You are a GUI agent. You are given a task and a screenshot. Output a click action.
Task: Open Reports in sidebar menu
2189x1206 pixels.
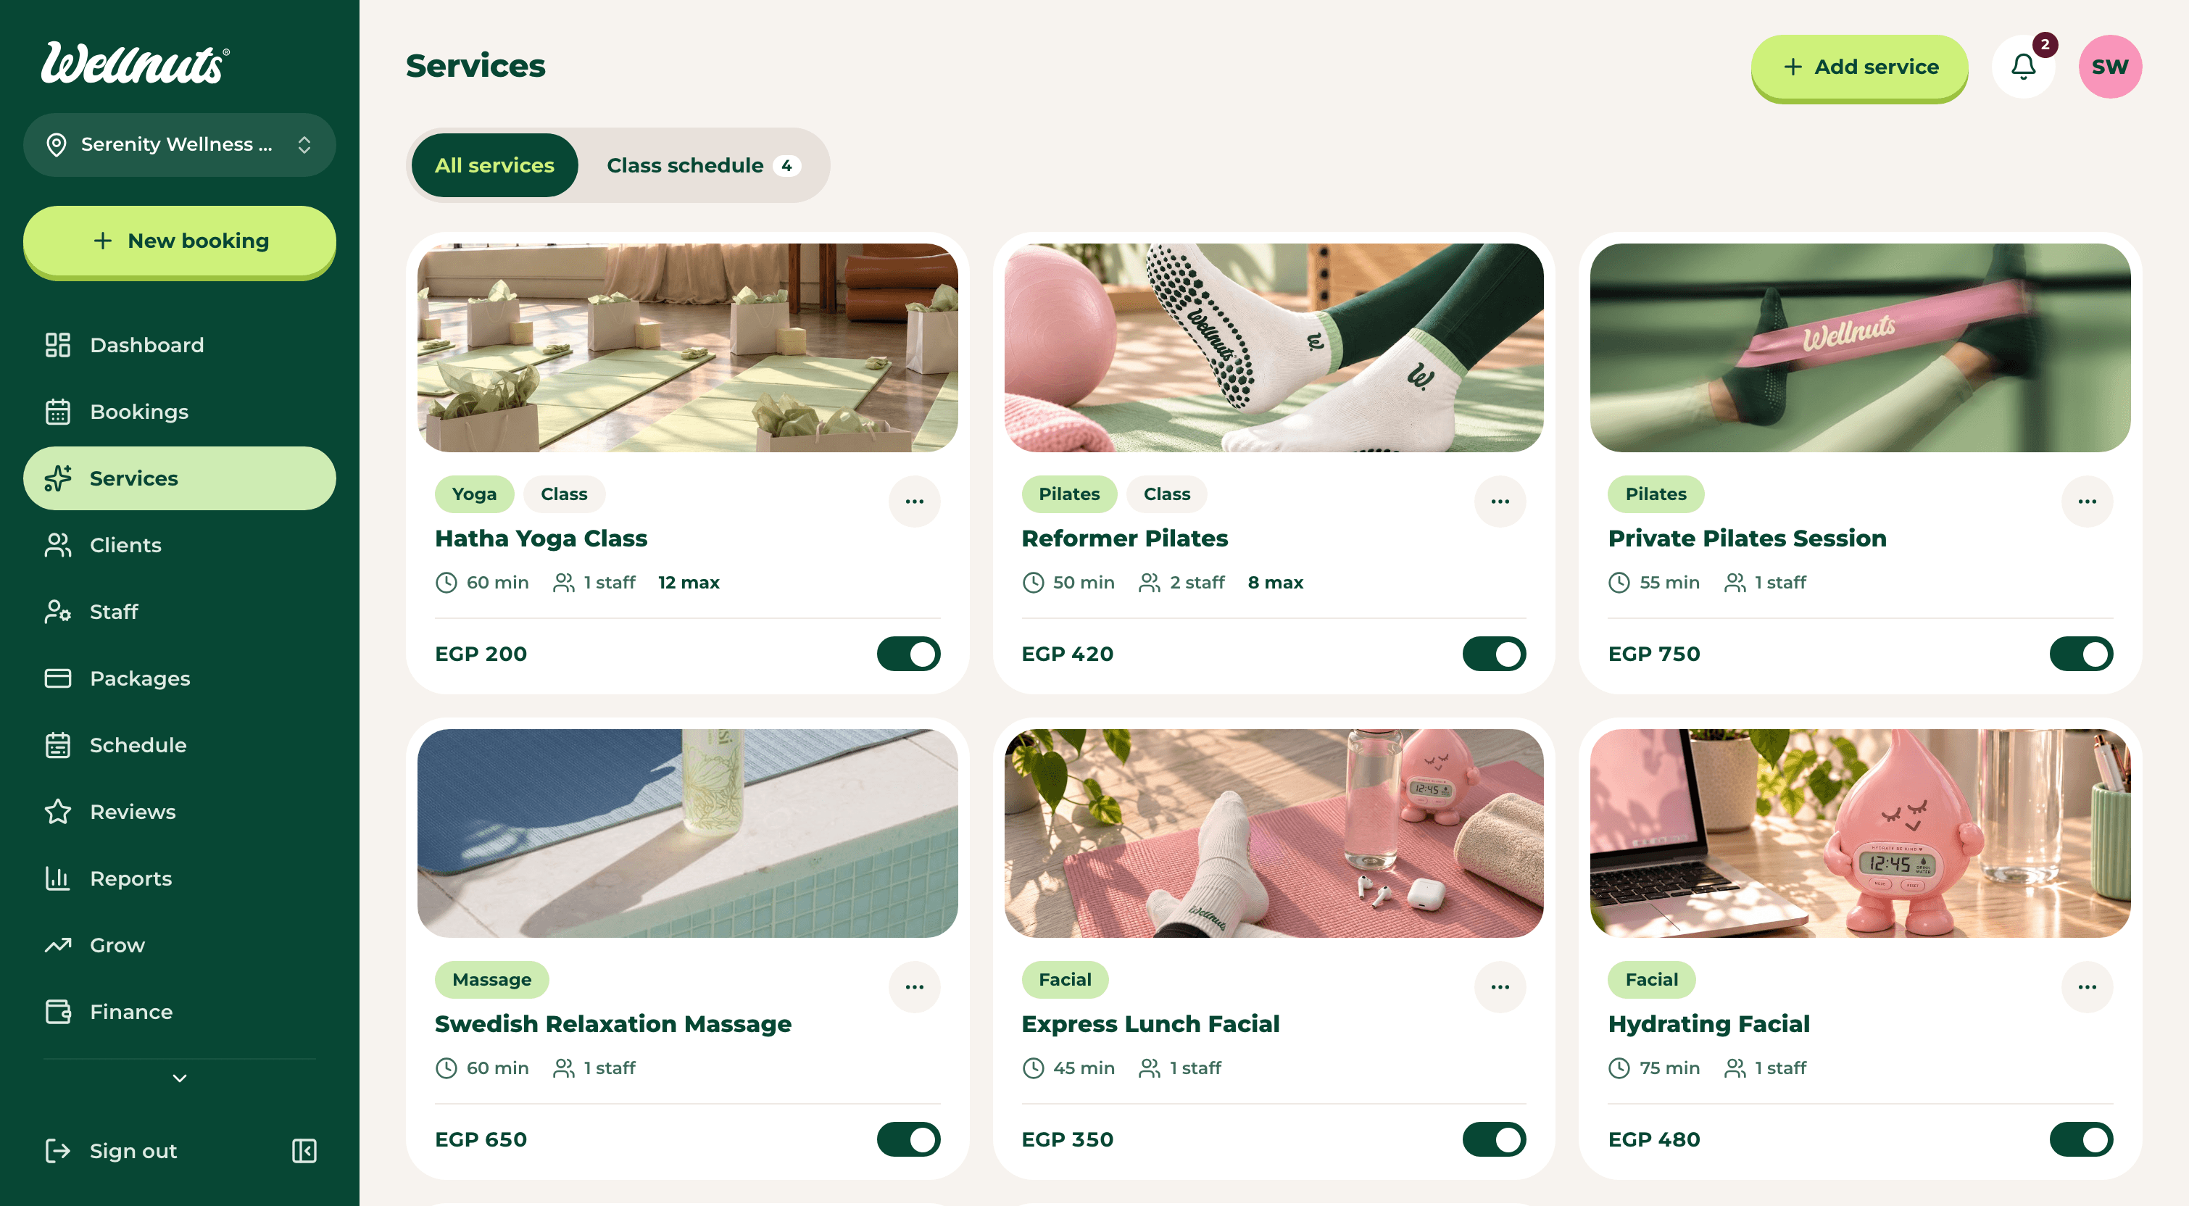coord(179,879)
